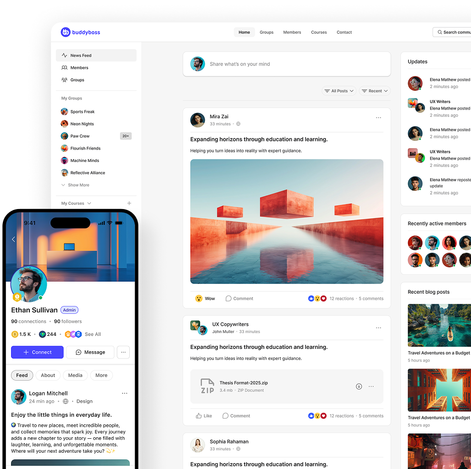This screenshot has height=469, width=471.
Task: Open the News Feed sidebar item
Action: [x=96, y=55]
